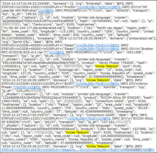Follow the @PJL link after "MFC-9130CW:8CE-411:Ver.T"

56,53
